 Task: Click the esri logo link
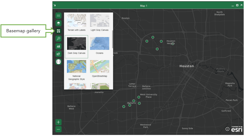(237, 129)
